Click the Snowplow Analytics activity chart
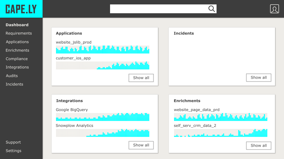284x159 pixels. click(x=102, y=133)
